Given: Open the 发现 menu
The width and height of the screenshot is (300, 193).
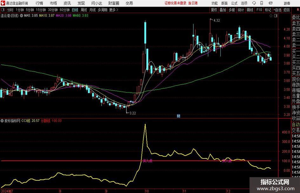Looking at the screenshot, I should [81, 3].
